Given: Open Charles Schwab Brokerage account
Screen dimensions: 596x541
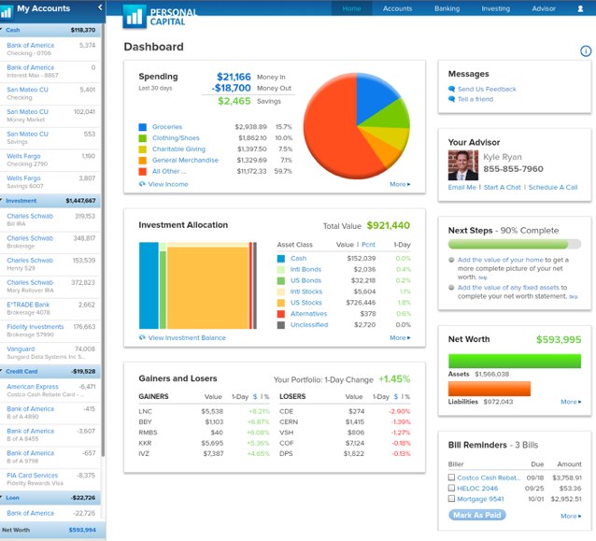Looking at the screenshot, I should coord(50,242).
